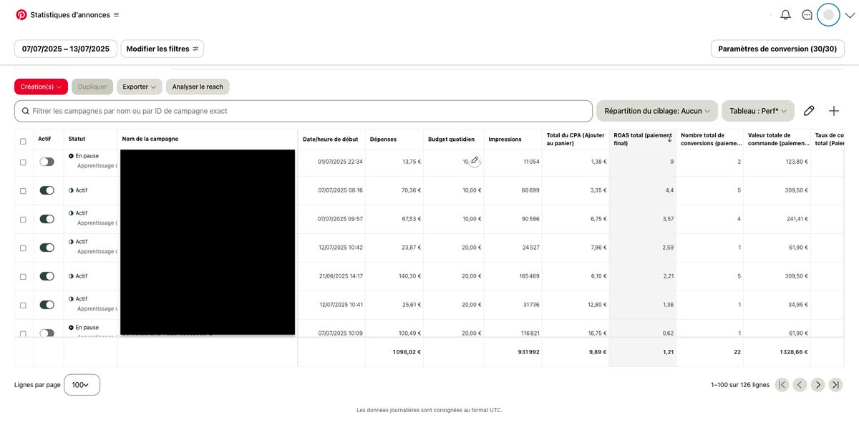Open the messages chat bubble icon

(807, 14)
